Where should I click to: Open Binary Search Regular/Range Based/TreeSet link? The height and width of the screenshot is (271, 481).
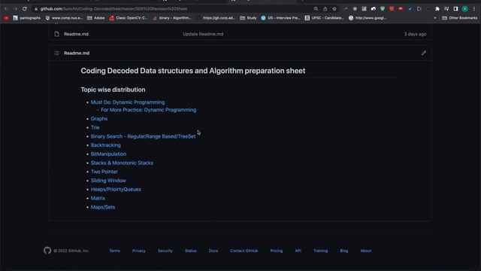tap(143, 136)
